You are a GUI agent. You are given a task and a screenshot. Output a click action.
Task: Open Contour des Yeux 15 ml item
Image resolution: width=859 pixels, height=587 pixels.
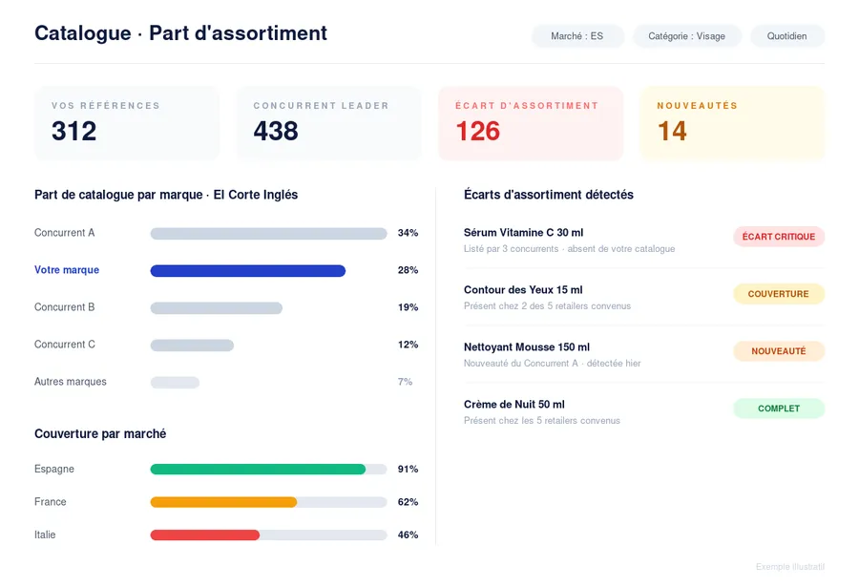click(523, 290)
